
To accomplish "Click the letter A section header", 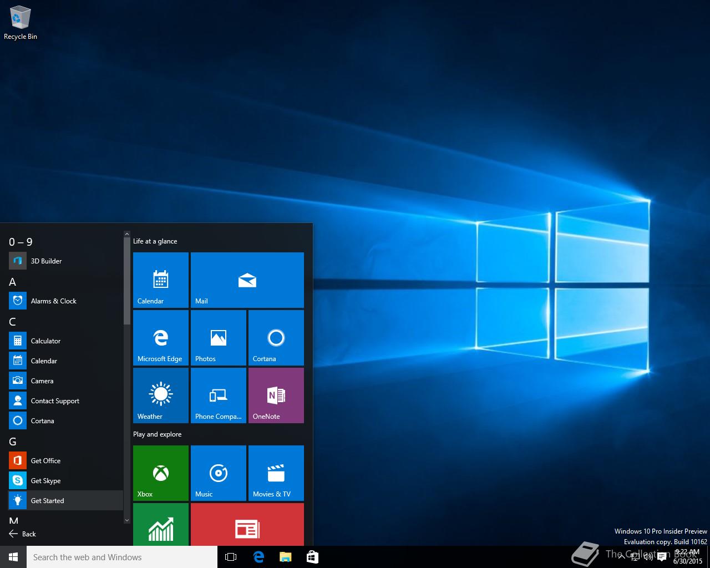I will click(13, 282).
